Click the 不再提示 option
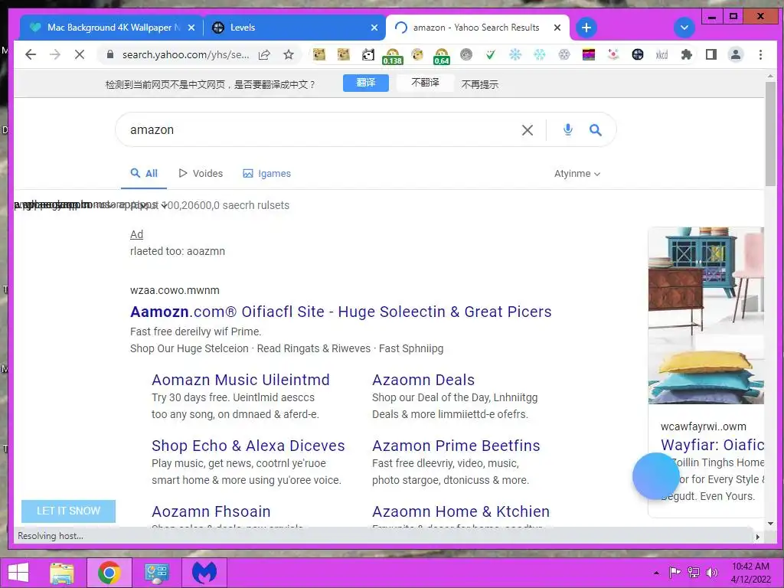784x588 pixels. click(479, 84)
